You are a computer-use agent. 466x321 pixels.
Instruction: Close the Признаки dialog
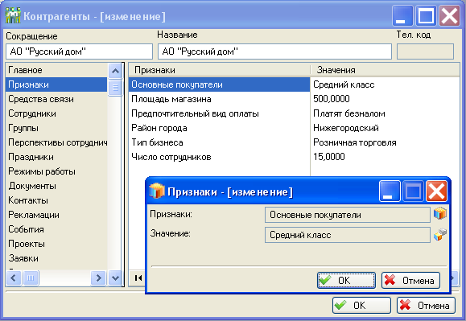(436, 191)
